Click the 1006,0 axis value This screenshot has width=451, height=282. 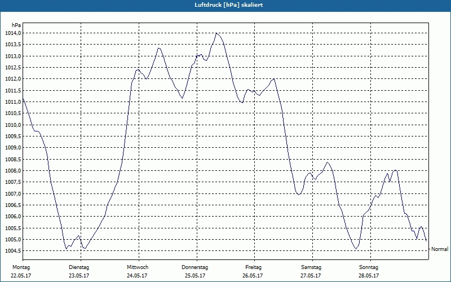point(13,217)
